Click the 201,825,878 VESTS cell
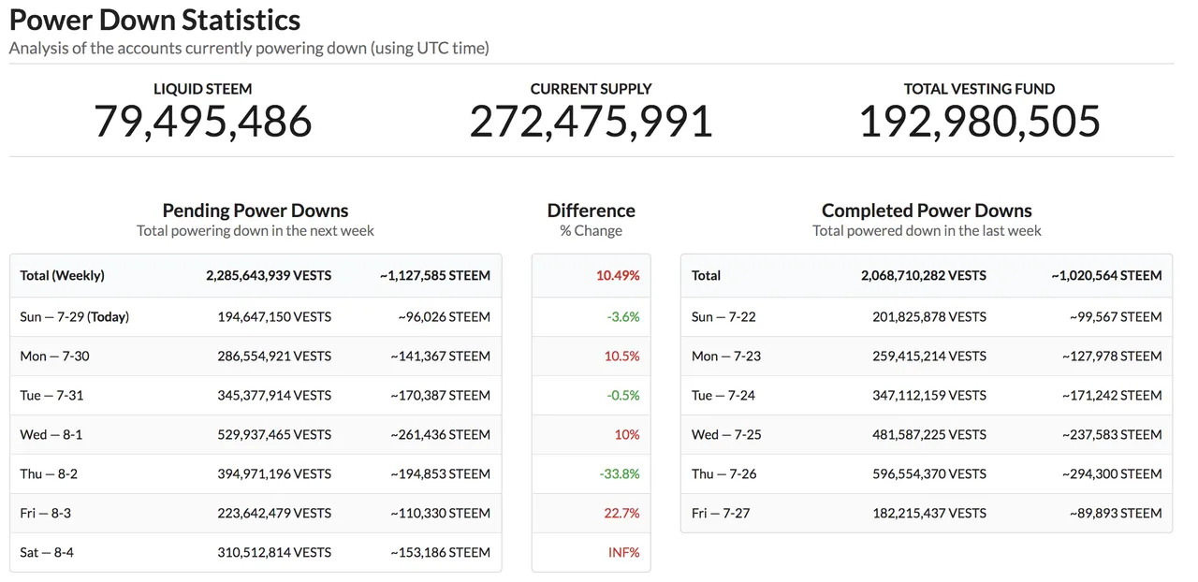The height and width of the screenshot is (582, 1198). point(929,316)
